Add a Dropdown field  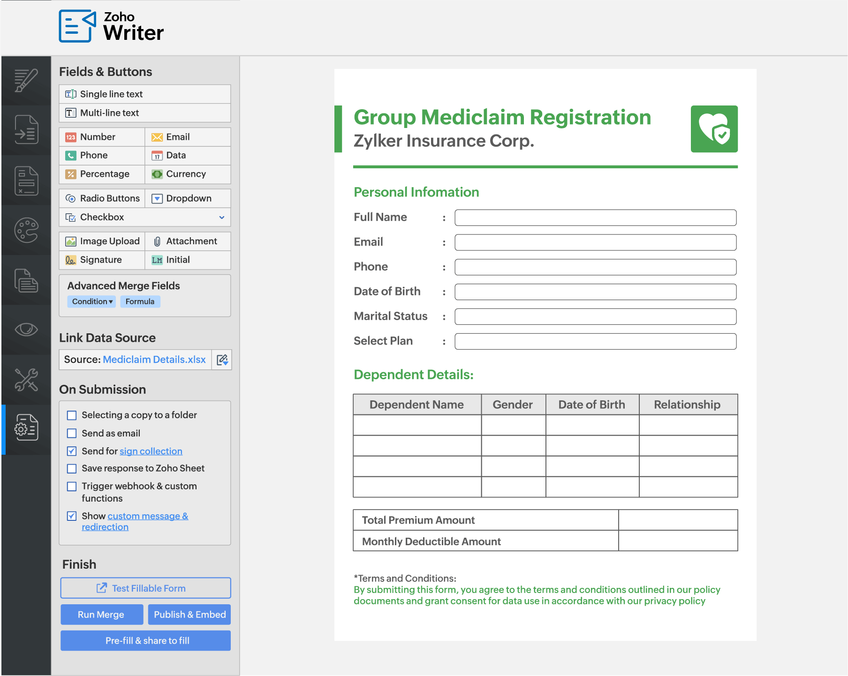(x=188, y=198)
